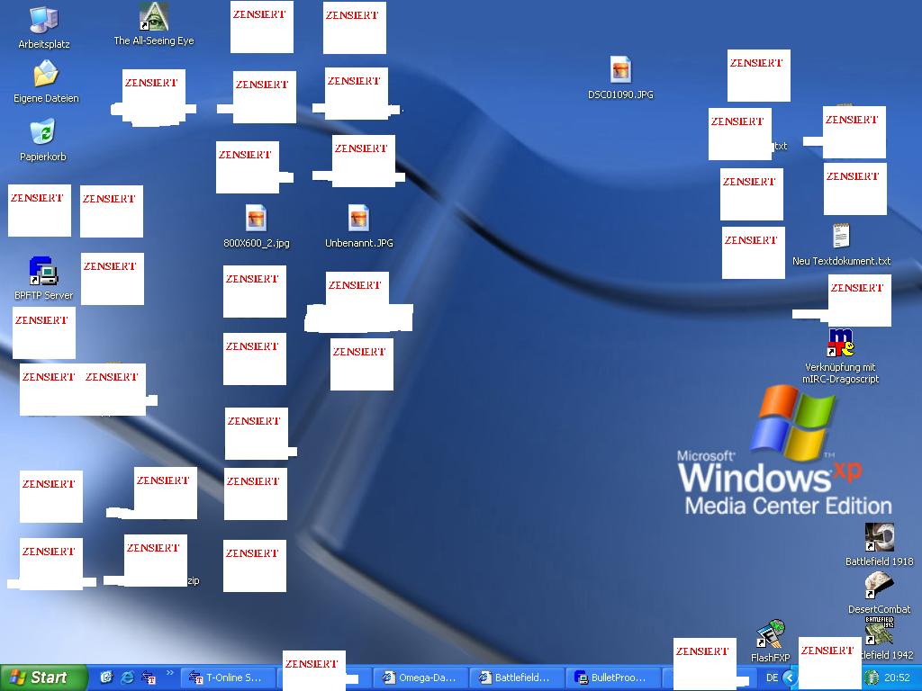
Task: Expand the quick launch overflow chevron
Action: point(170,673)
